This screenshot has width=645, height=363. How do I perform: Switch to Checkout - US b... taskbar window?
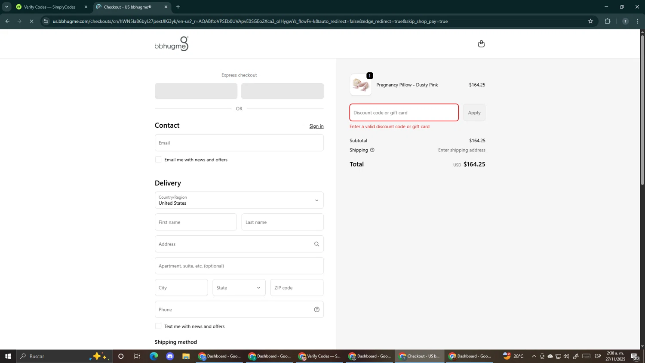point(421,356)
